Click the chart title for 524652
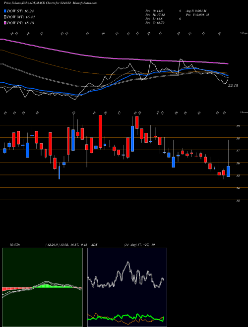 tap(51, 3)
